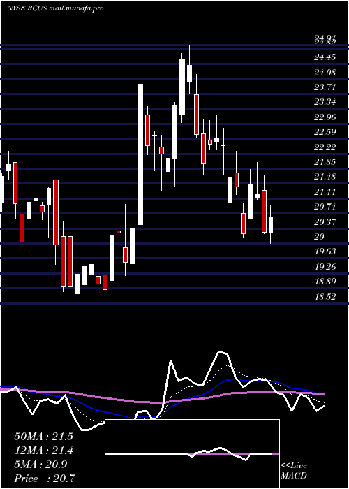349x489 pixels.
Task: Click the 21.85 price axis label
Action: [x=325, y=162]
